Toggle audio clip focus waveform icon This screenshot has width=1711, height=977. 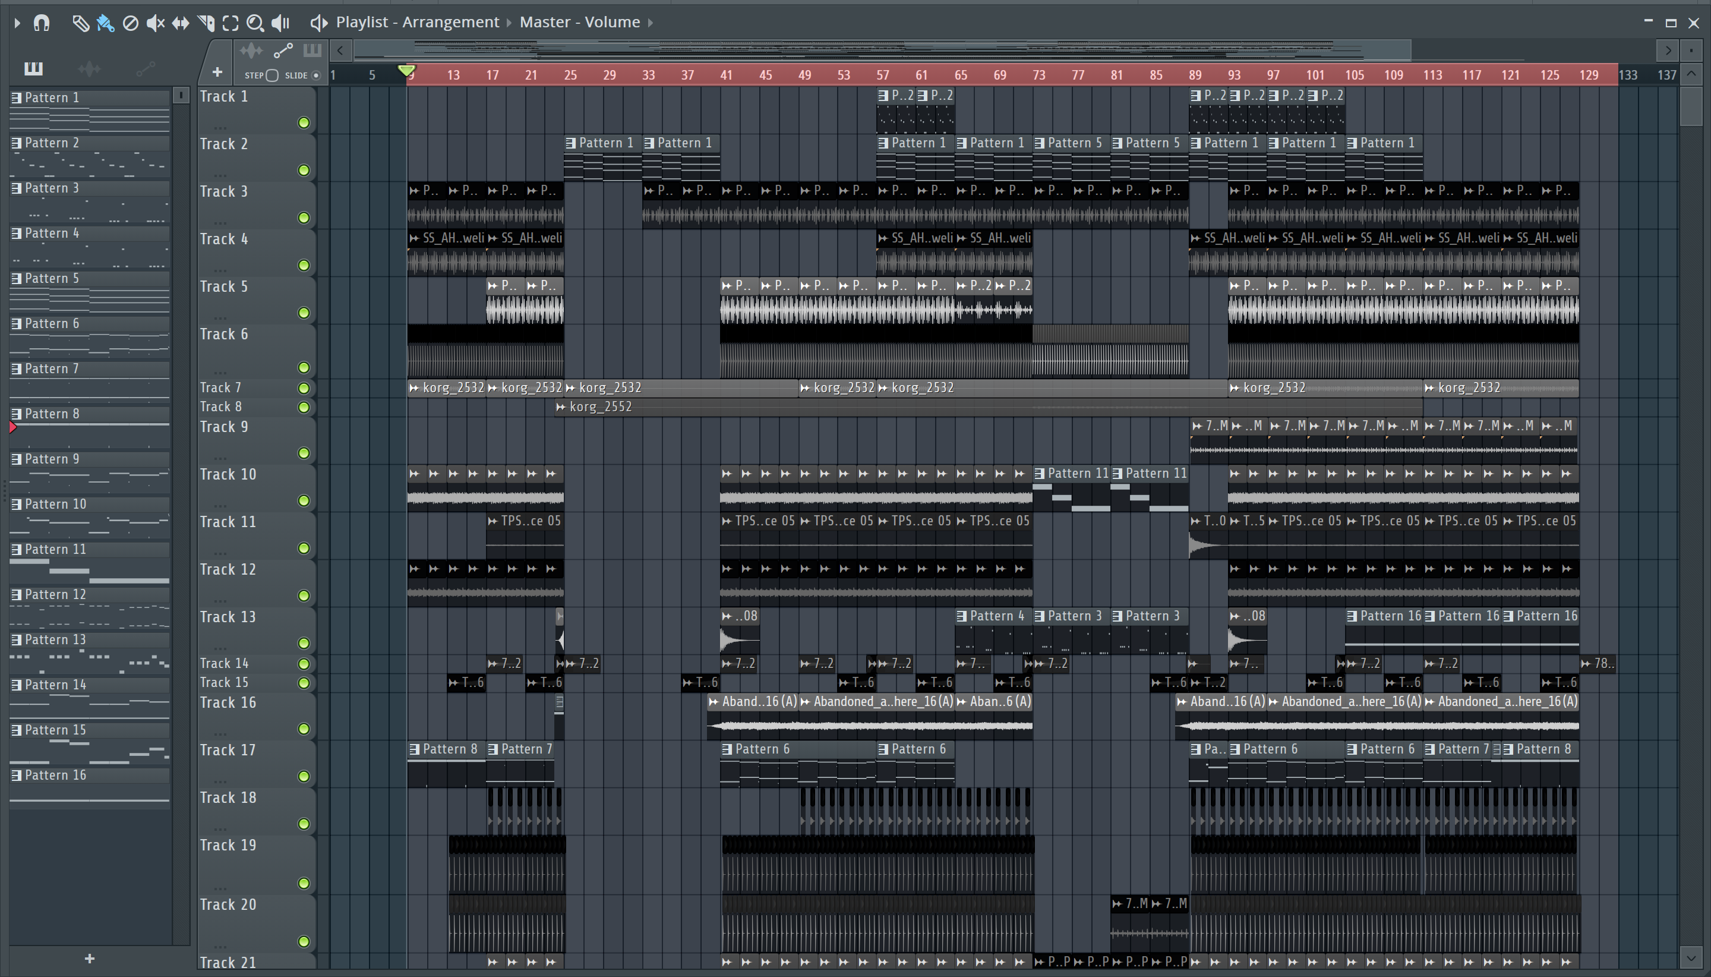click(x=251, y=51)
